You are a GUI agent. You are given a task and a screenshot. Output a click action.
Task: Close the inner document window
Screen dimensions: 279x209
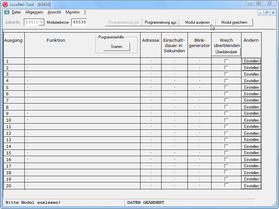[273, 12]
